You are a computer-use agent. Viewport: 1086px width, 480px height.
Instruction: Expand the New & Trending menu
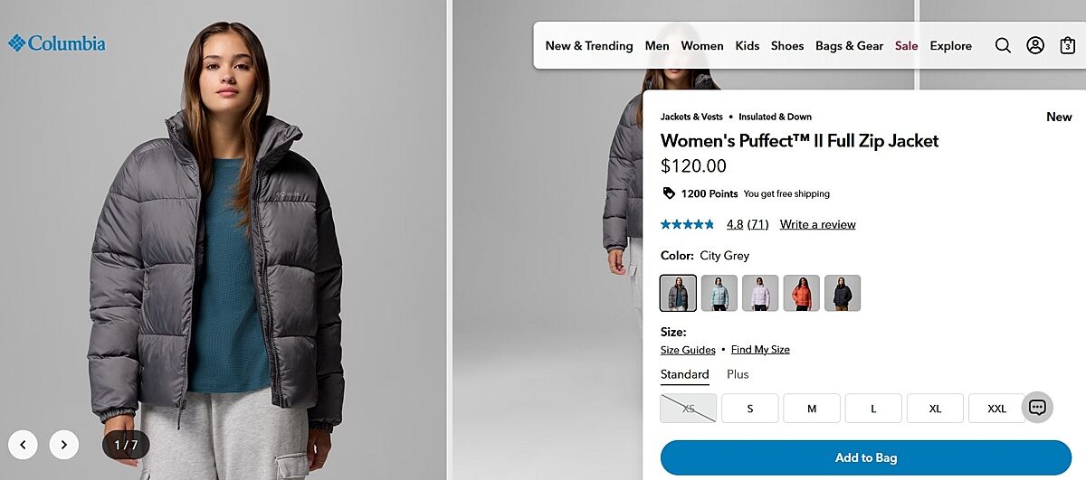pos(589,46)
